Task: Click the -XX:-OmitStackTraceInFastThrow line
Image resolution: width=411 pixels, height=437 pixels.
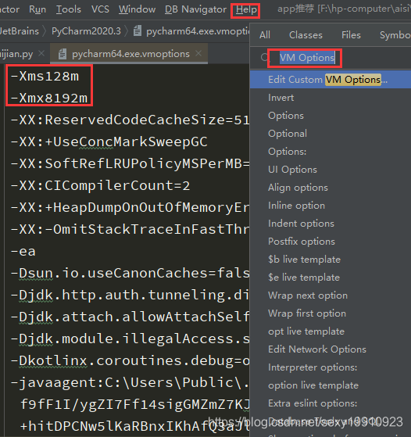Action: (x=130, y=229)
